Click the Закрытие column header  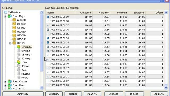pyautogui.click(x=137, y=13)
